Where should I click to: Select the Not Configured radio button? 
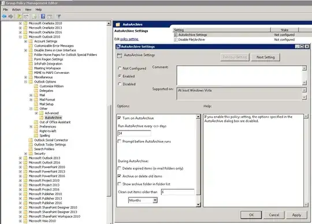120,68
